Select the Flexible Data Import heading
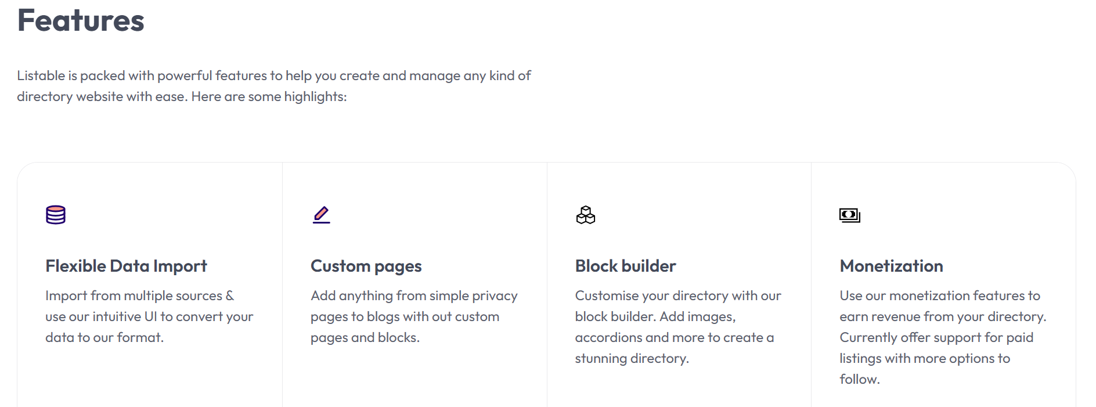This screenshot has width=1096, height=407. pos(126,266)
